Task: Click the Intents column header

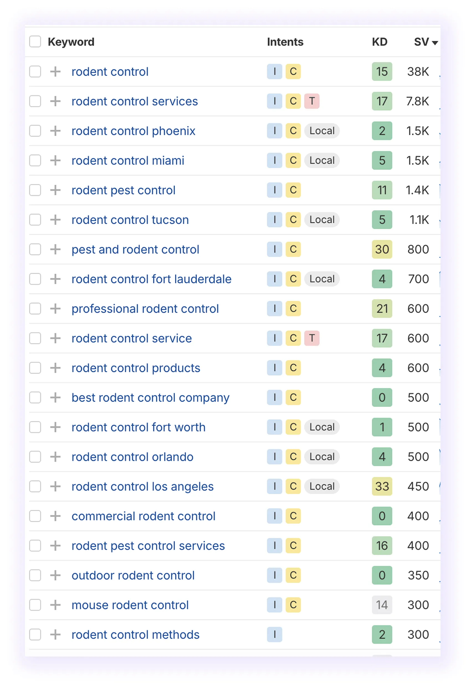Action: click(285, 42)
